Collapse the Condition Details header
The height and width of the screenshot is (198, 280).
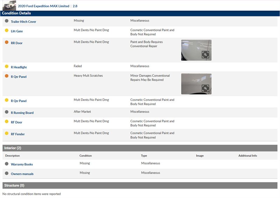[16, 13]
